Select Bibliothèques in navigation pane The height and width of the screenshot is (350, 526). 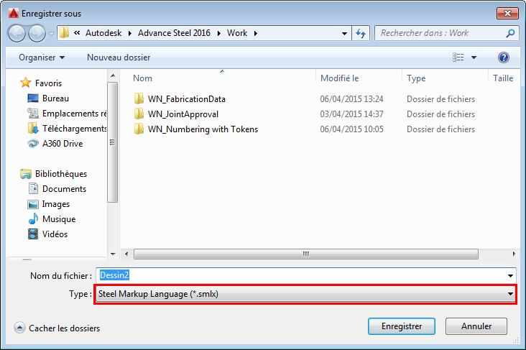pyautogui.click(x=61, y=173)
